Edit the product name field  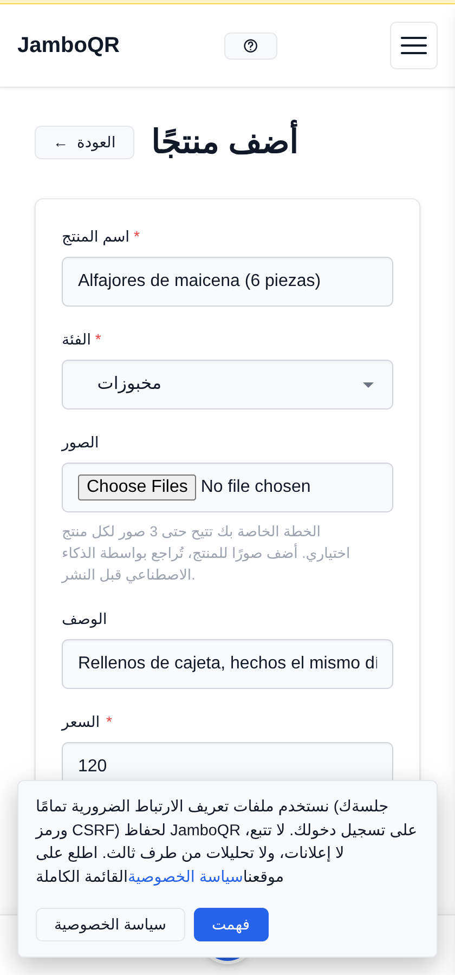[x=227, y=282]
